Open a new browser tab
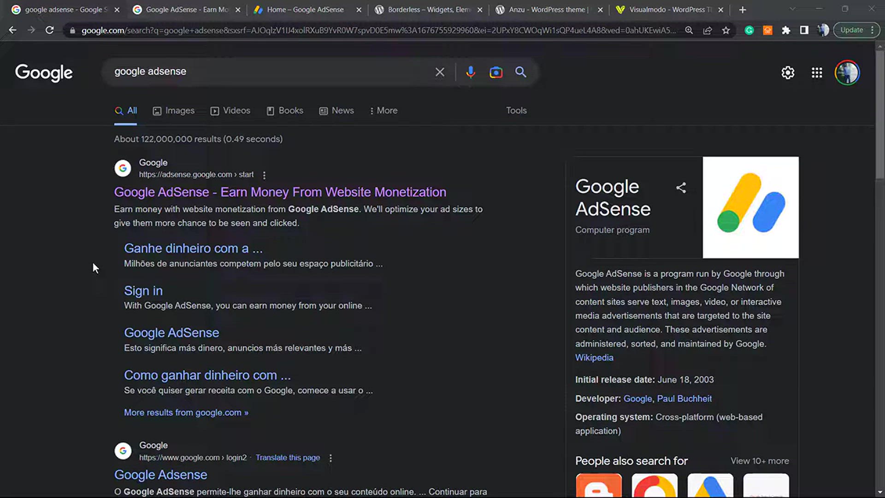Image resolution: width=885 pixels, height=498 pixels. 742,10
